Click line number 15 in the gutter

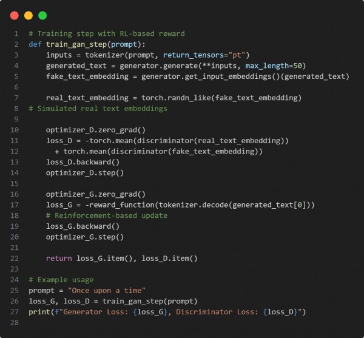pos(15,183)
